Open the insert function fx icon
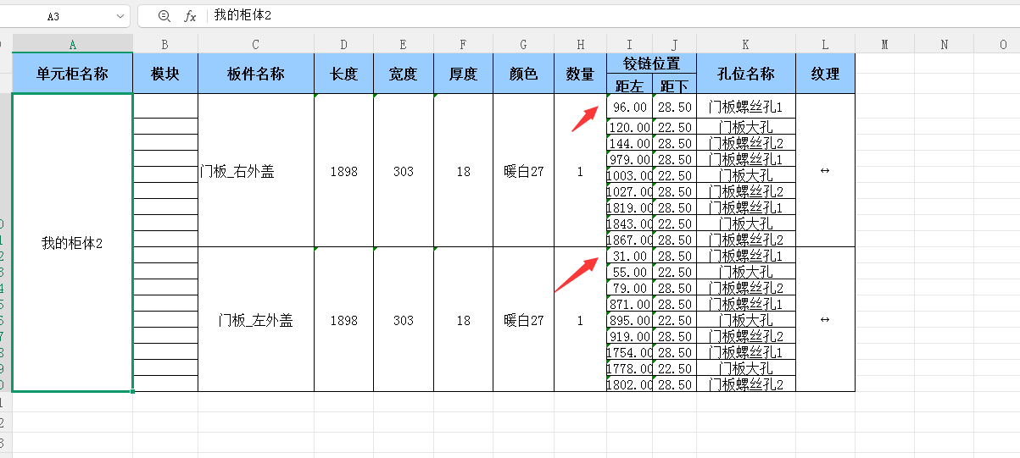1020x458 pixels. pyautogui.click(x=191, y=16)
